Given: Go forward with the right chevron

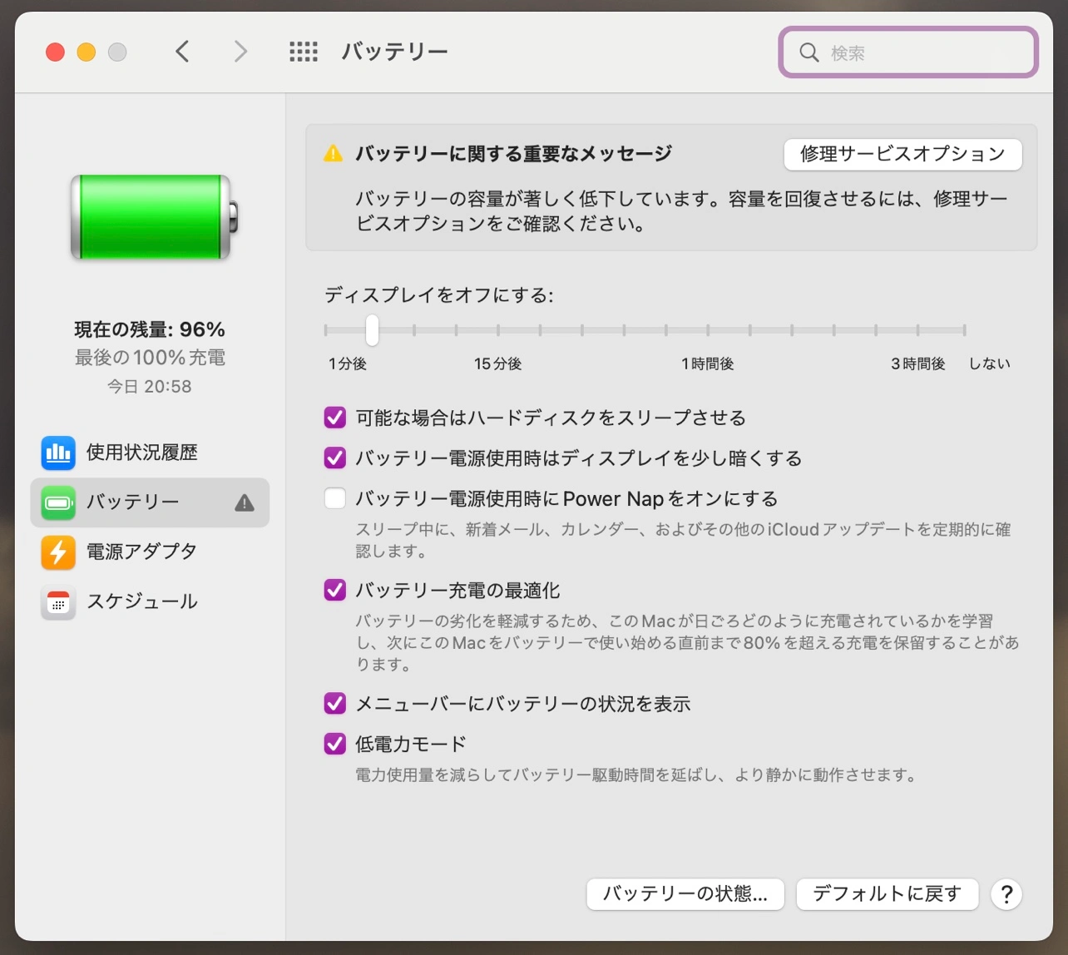Looking at the screenshot, I should [x=240, y=52].
